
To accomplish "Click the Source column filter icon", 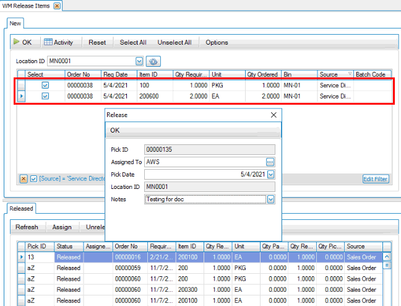I will (350, 74).
